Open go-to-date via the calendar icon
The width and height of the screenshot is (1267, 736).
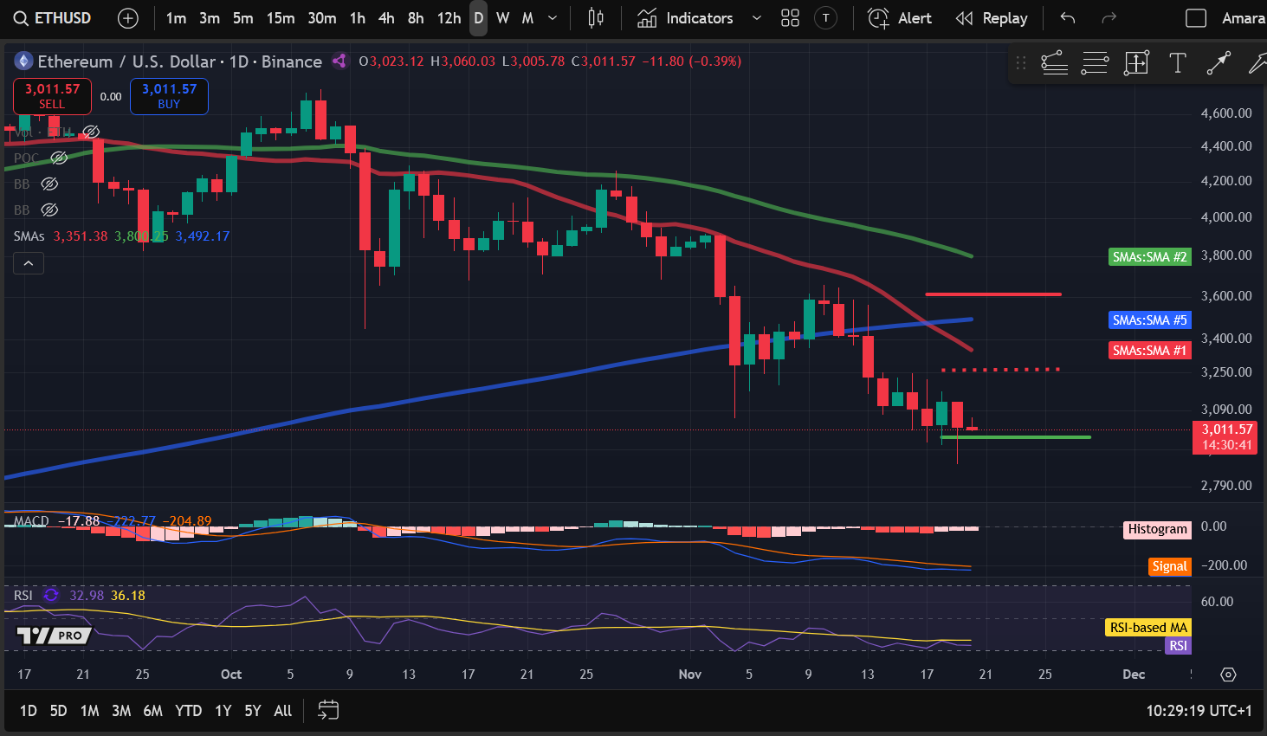coord(328,710)
